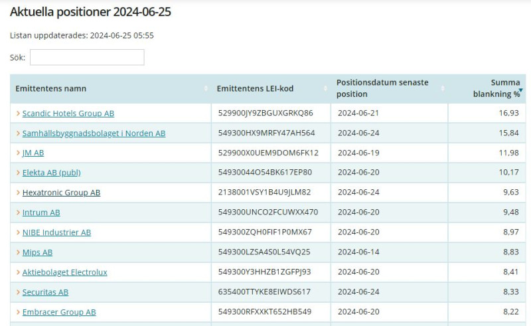Select LEI code 549300UNCO2FCUWXX470

268,212
